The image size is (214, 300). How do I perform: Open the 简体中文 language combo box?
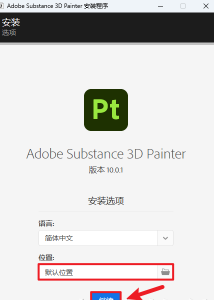(x=106, y=238)
